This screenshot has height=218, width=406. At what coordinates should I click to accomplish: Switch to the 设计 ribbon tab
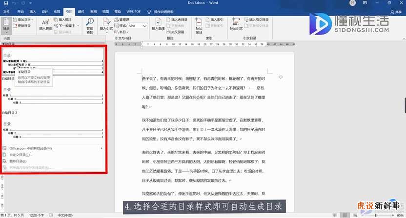coord(45,12)
